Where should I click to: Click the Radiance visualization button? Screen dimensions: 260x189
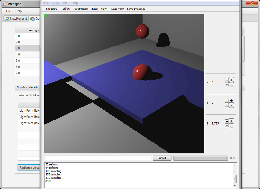[x=29, y=168]
